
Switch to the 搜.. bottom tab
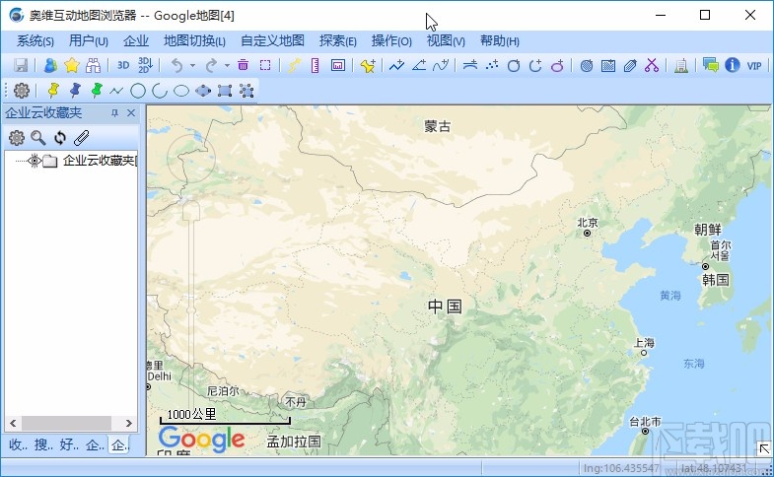(x=43, y=444)
